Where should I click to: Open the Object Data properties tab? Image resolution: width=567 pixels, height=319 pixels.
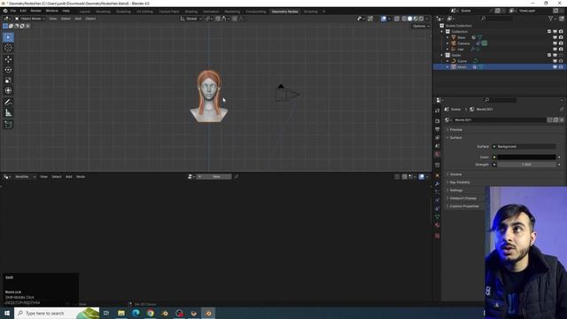tap(437, 217)
